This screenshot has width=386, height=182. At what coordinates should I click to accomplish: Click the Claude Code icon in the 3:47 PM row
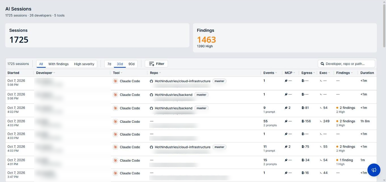tap(115, 173)
